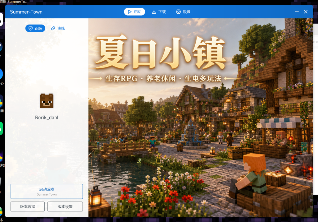Open 版本设置 version settings

click(65, 206)
